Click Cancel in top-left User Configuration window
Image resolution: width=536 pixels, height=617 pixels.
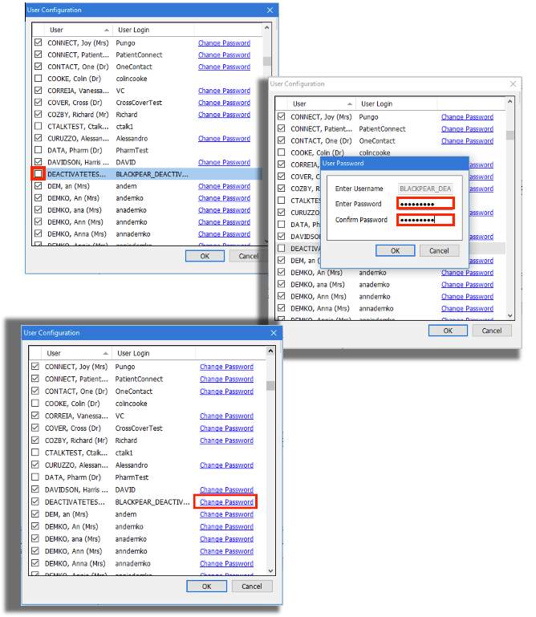[x=249, y=256]
